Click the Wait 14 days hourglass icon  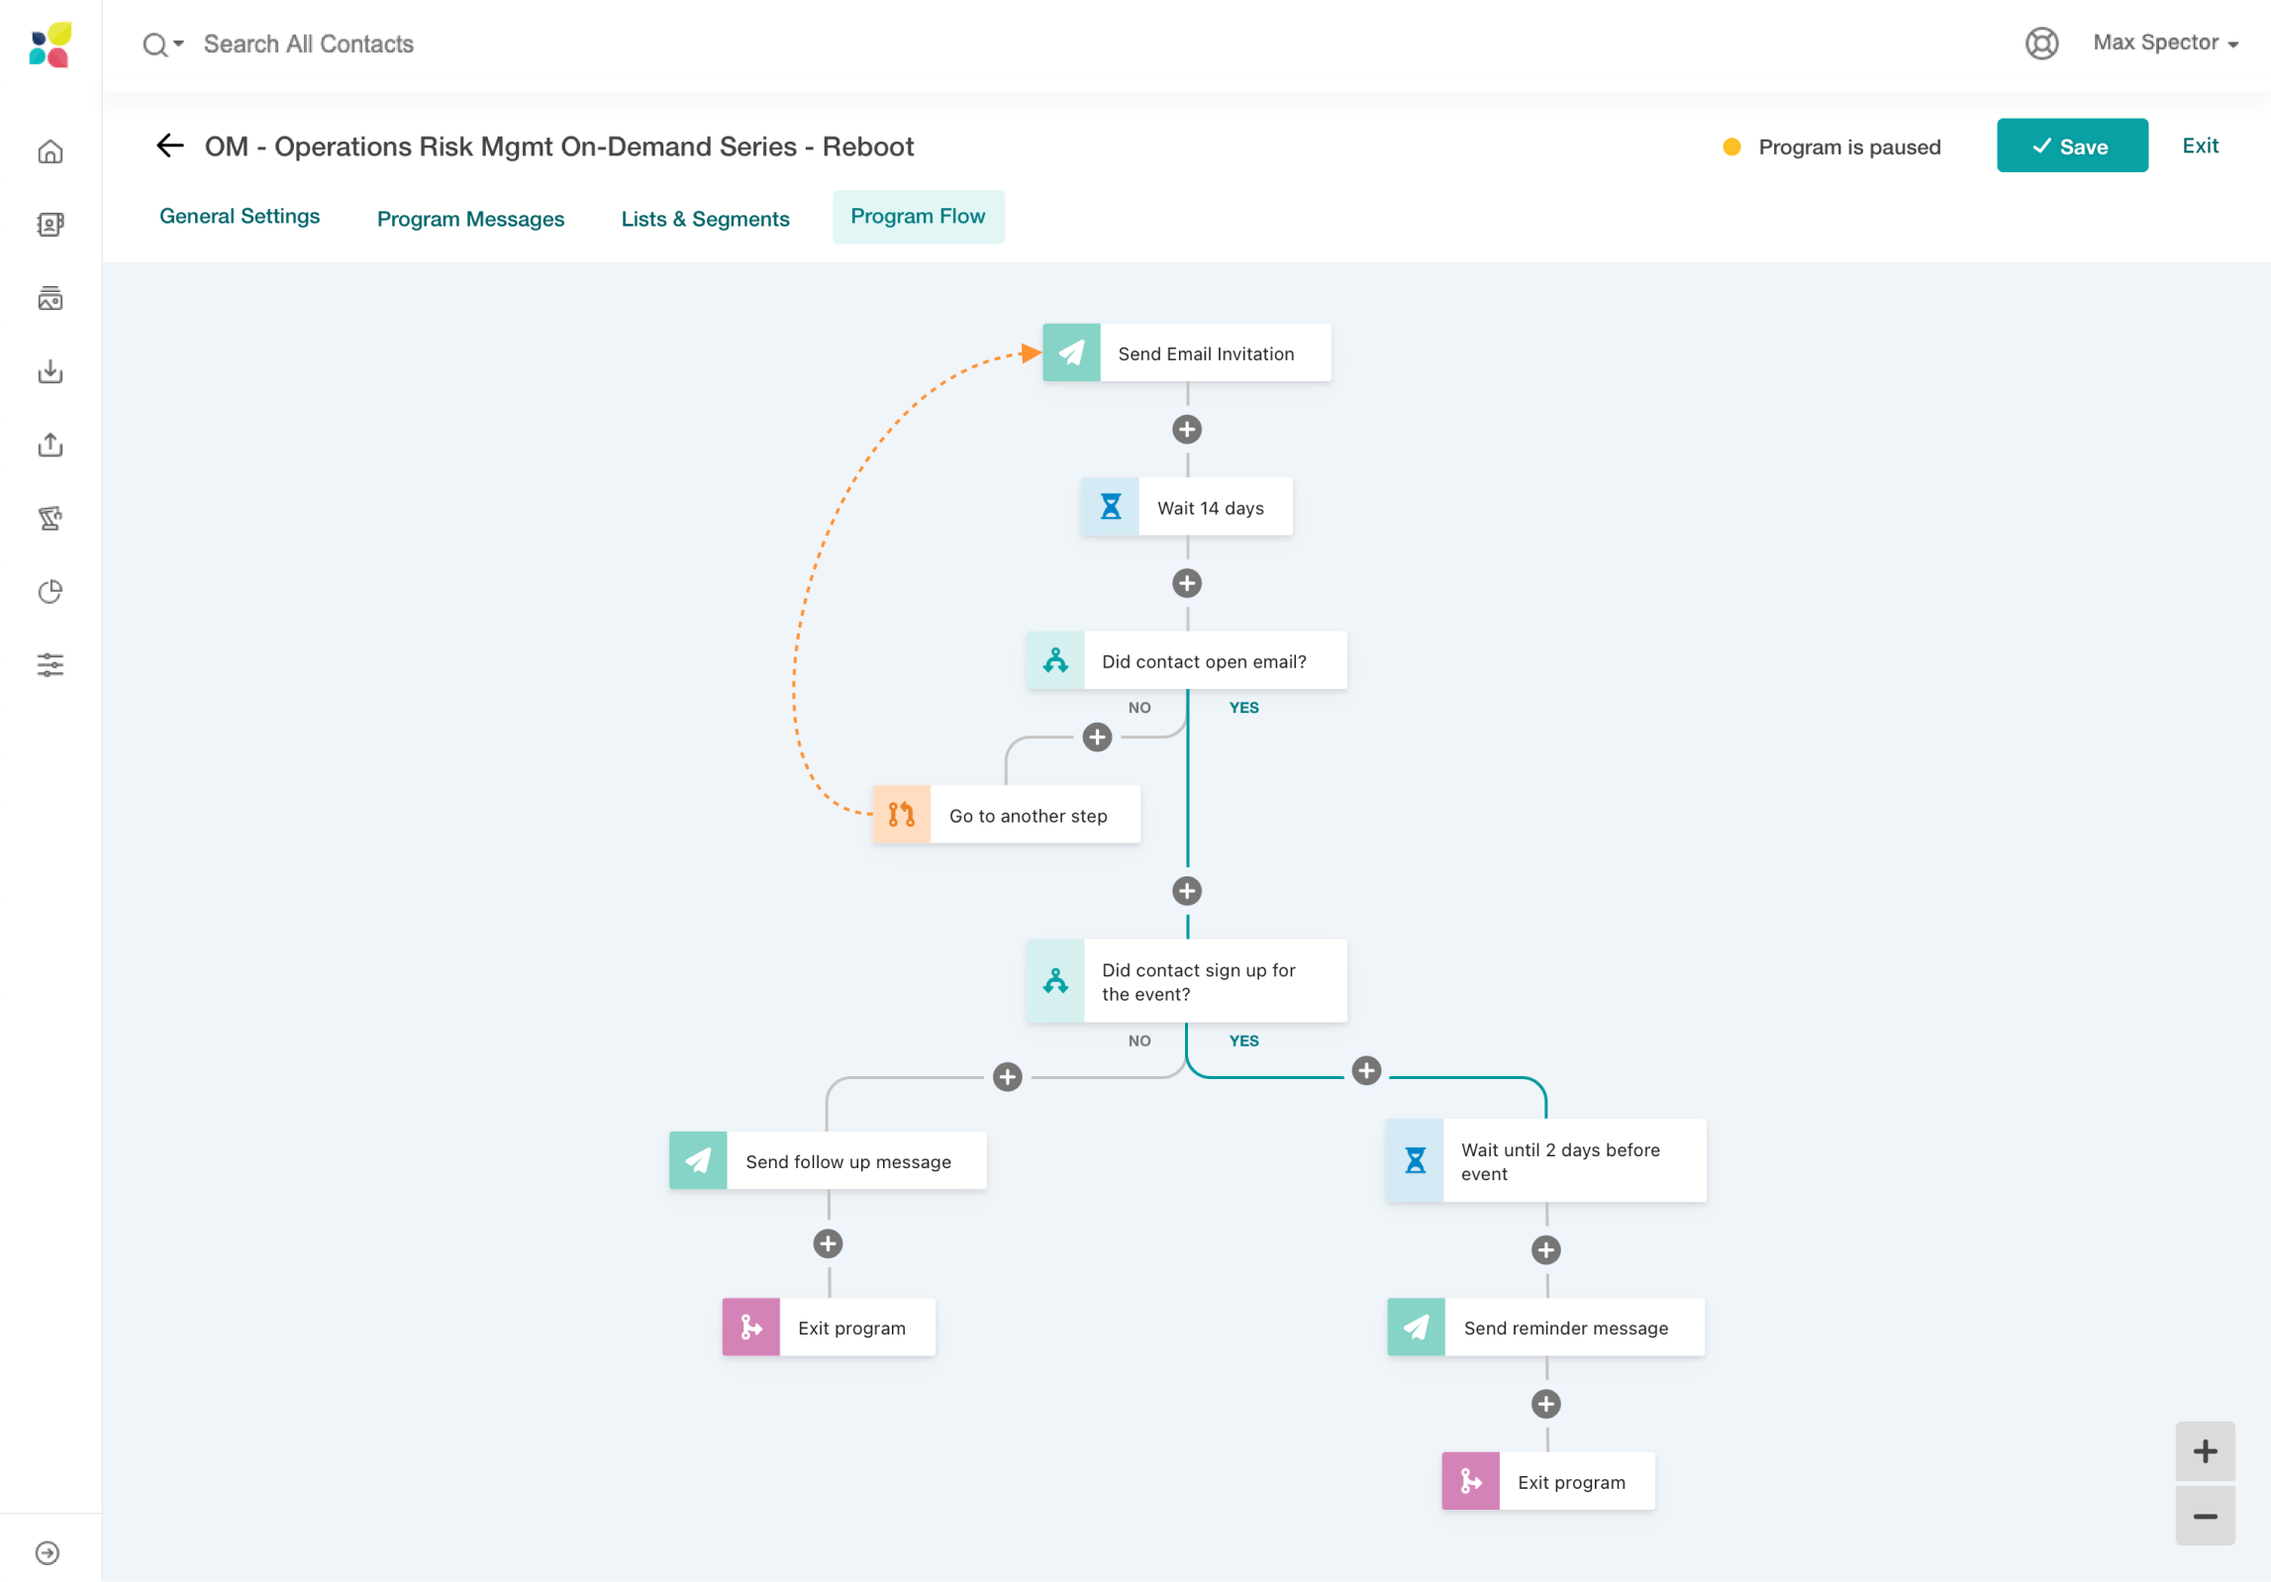pos(1110,507)
